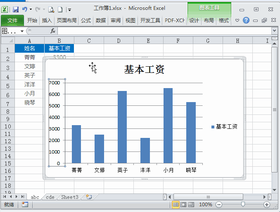Open chart tools 布局 Layout tab

pyautogui.click(x=209, y=20)
